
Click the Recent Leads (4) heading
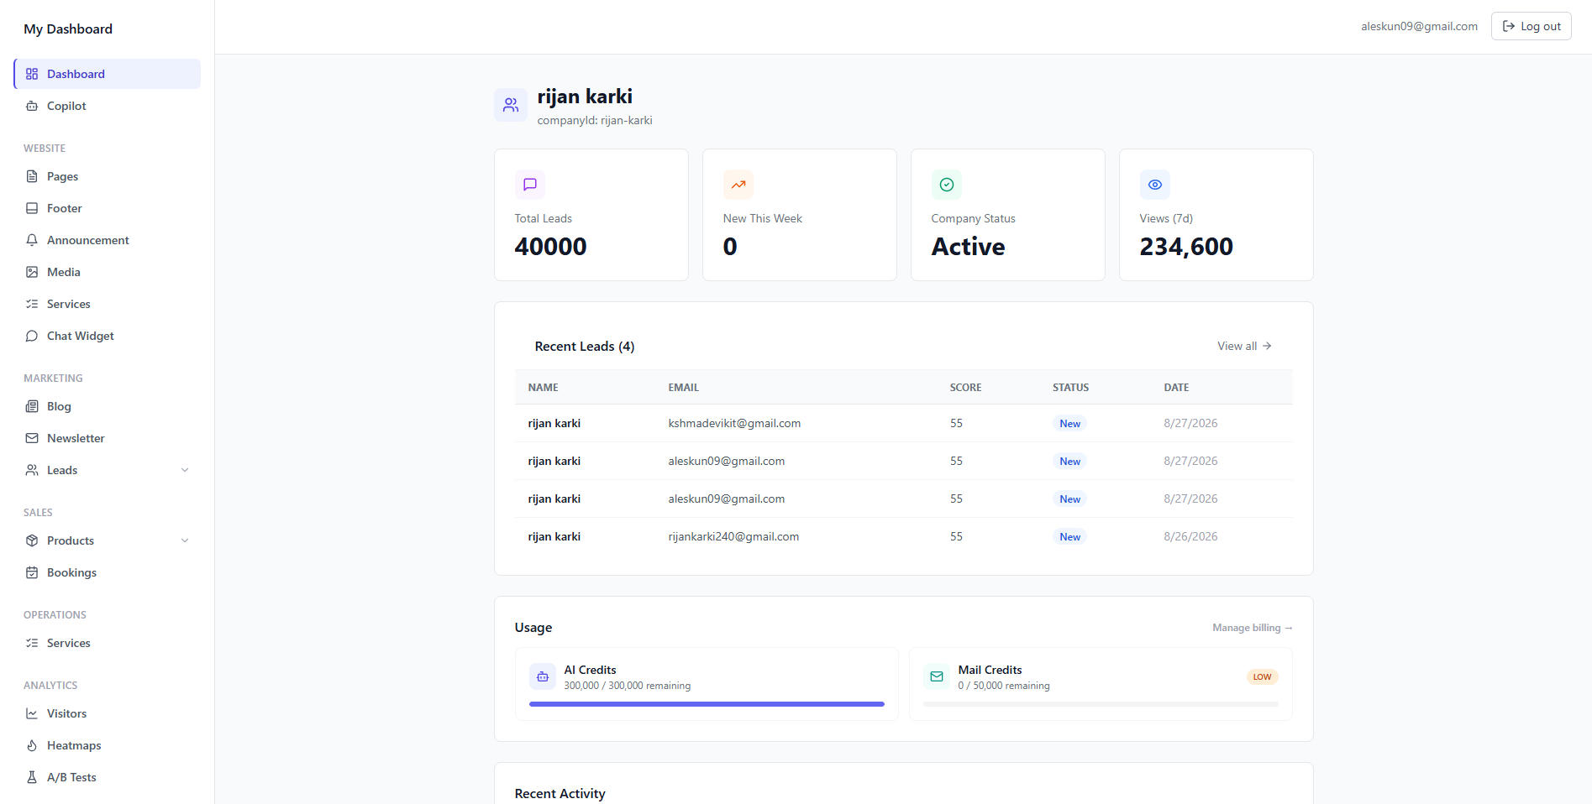(x=585, y=347)
